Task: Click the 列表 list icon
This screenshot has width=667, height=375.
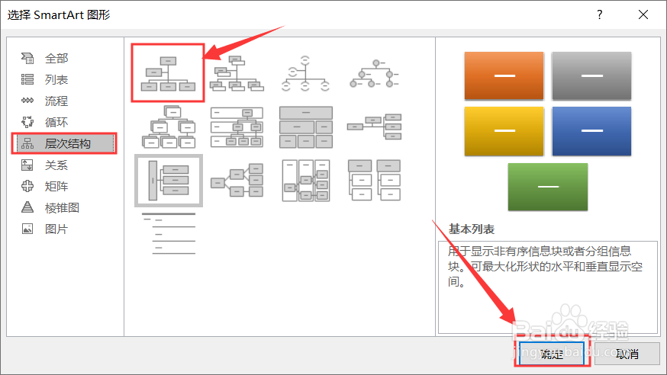Action: click(x=27, y=79)
